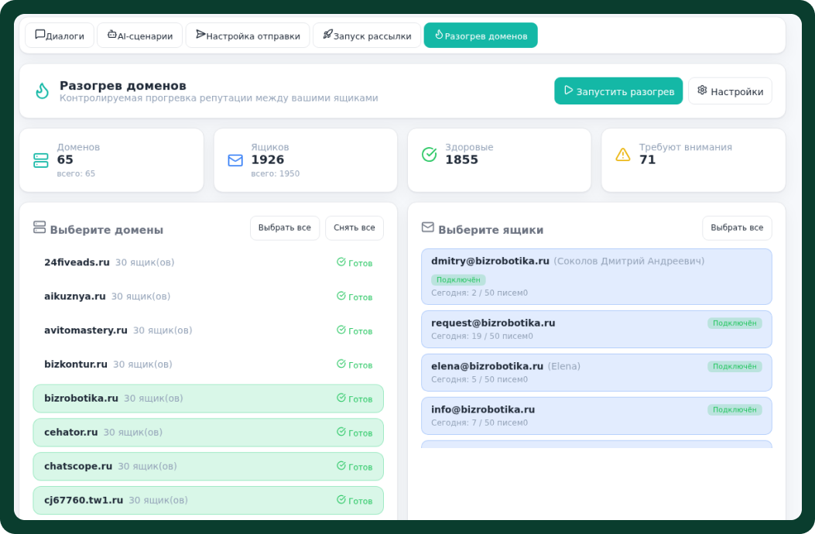Click the Готов check icon for chatscope.ru

[341, 466]
